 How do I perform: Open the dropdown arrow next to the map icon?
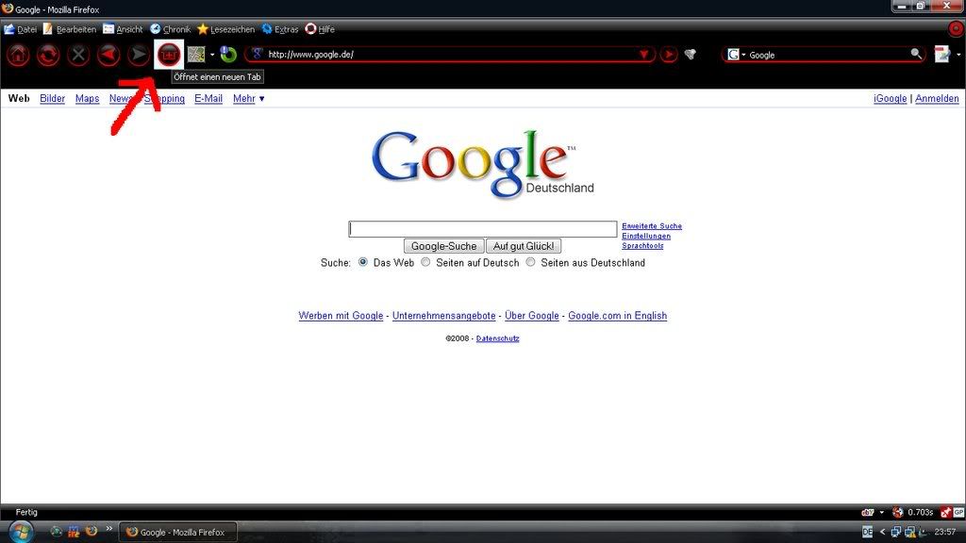(212, 55)
